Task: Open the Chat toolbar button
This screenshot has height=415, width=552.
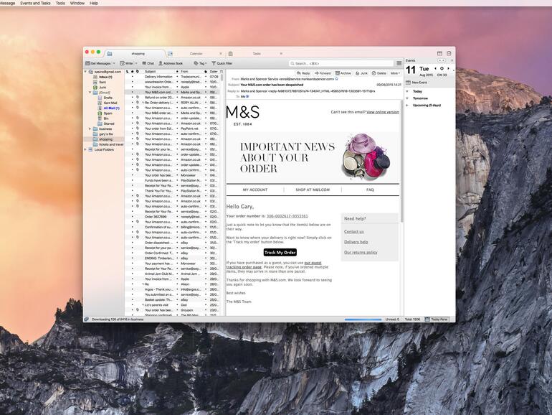Action: pyautogui.click(x=148, y=63)
